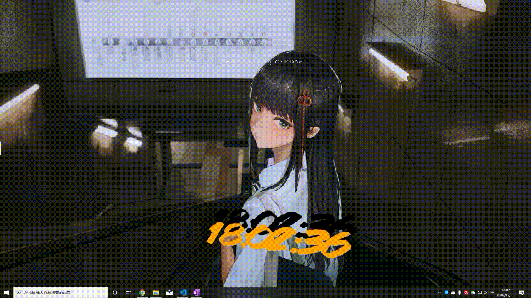Image resolution: width=531 pixels, height=298 pixels.
Task: Switch input method via 中 indicator
Action: pos(492,292)
